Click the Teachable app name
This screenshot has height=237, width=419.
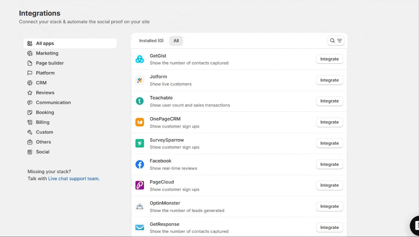[x=161, y=98]
